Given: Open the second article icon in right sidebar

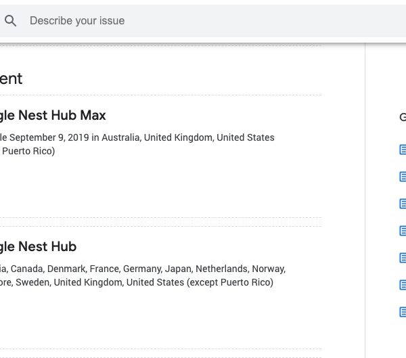Looking at the screenshot, I should coord(403,177).
